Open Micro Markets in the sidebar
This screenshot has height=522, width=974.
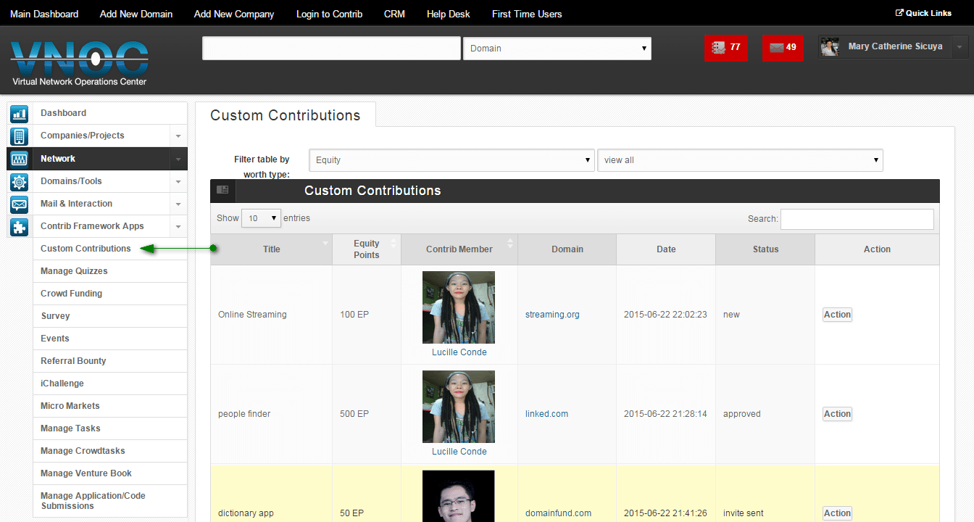click(x=110, y=406)
